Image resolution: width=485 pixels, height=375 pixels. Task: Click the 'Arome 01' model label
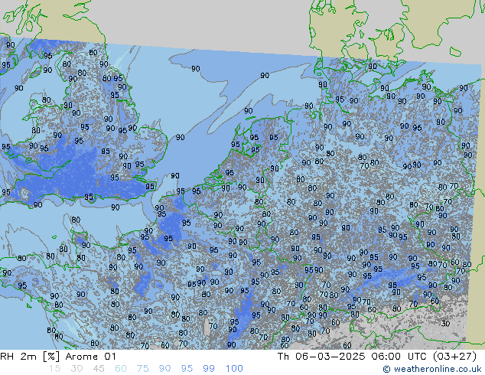90,357
